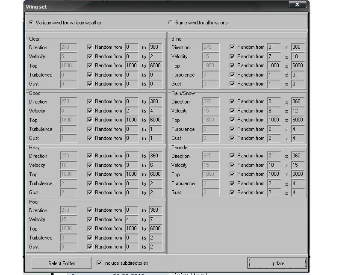342x275 pixels.
Task: Click Good Gust 'to' field showing 1
Action: coord(156,138)
